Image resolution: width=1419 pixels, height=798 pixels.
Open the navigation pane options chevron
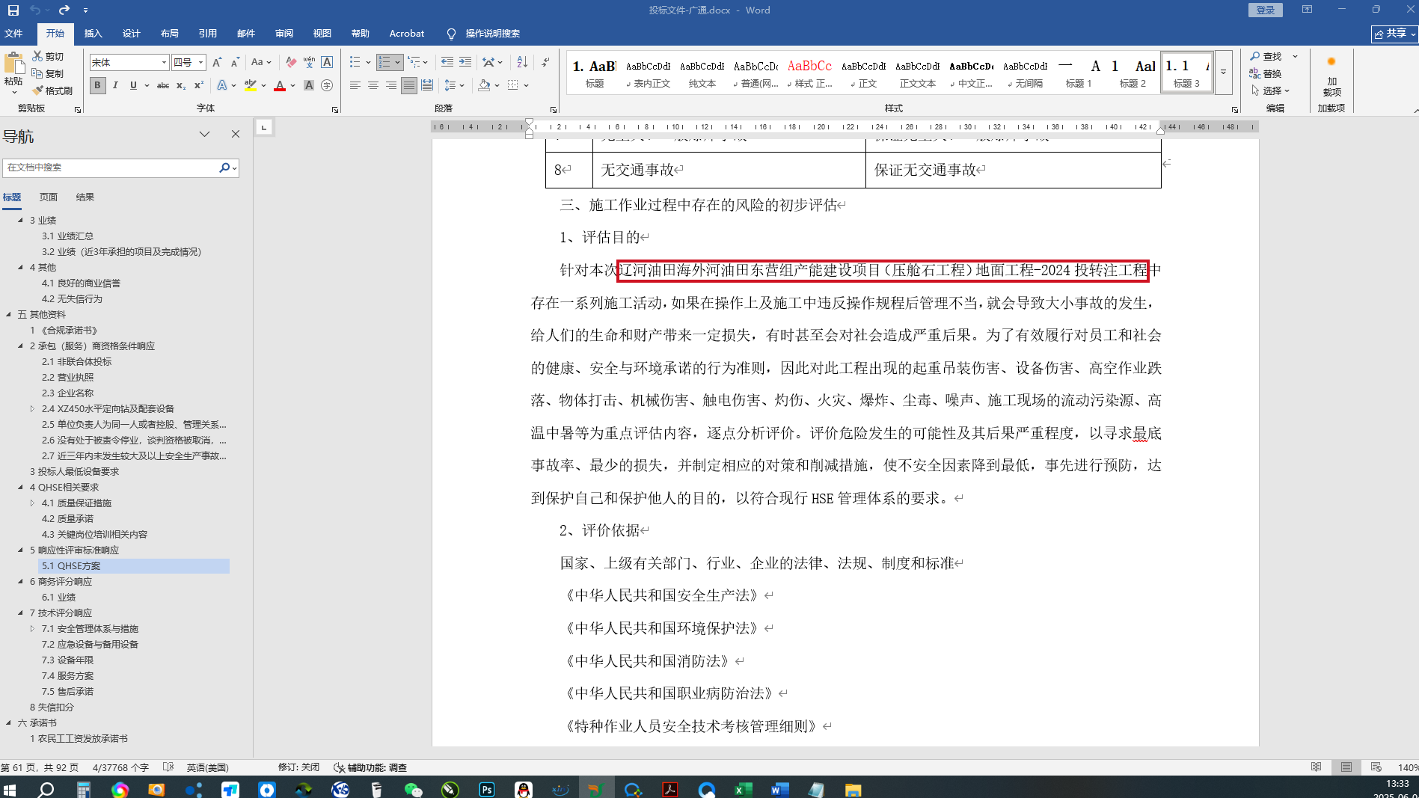point(204,135)
